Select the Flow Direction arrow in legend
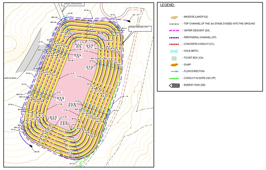This screenshot has width=266, height=170. 174,71
